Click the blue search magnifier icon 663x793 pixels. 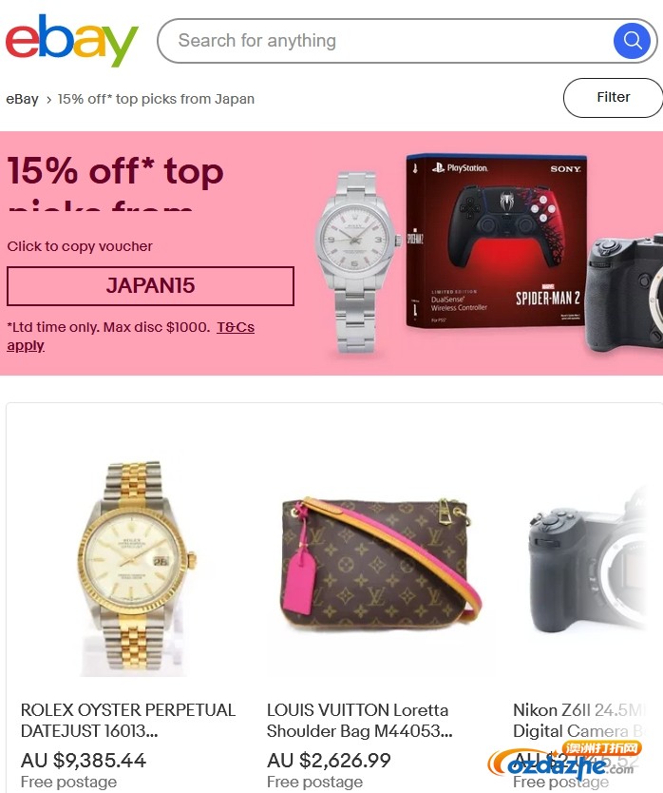632,41
